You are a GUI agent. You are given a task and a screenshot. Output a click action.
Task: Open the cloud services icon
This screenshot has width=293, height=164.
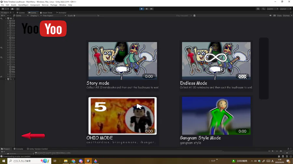[x=12, y=9]
